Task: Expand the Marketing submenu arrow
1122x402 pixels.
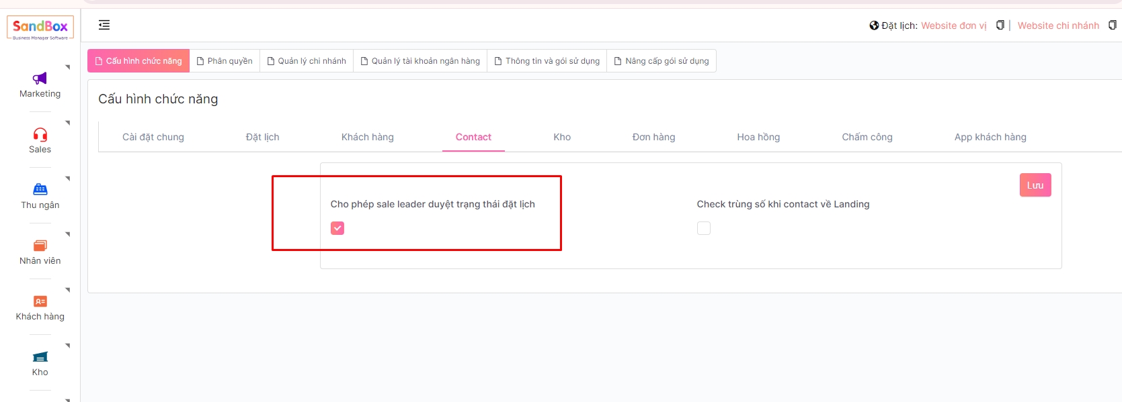Action: click(x=68, y=67)
